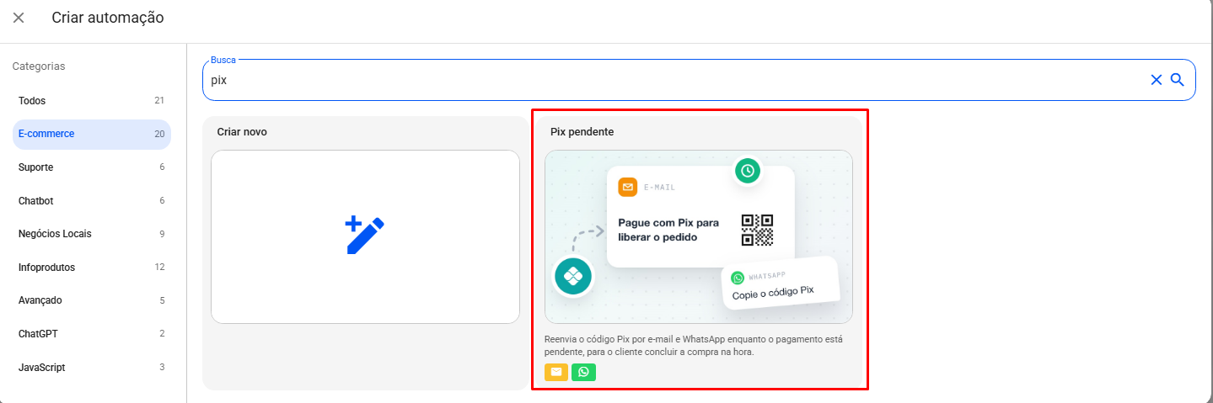Select the Pix pendente template preview image
The height and width of the screenshot is (403, 1213).
point(699,236)
